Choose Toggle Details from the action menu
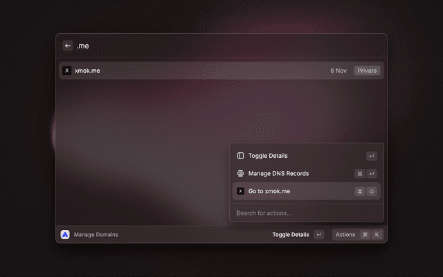This screenshot has height=277, width=443. pos(306,156)
